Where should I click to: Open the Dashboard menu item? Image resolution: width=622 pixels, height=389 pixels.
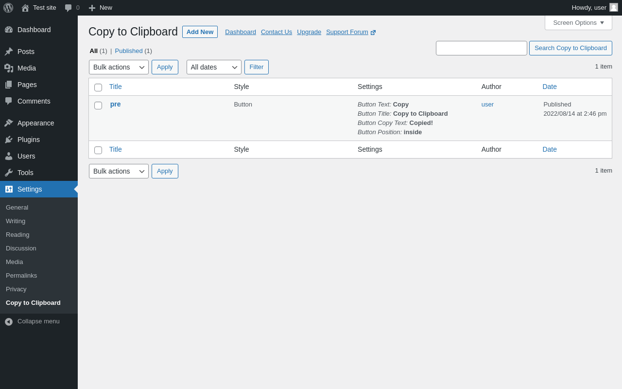(39, 30)
